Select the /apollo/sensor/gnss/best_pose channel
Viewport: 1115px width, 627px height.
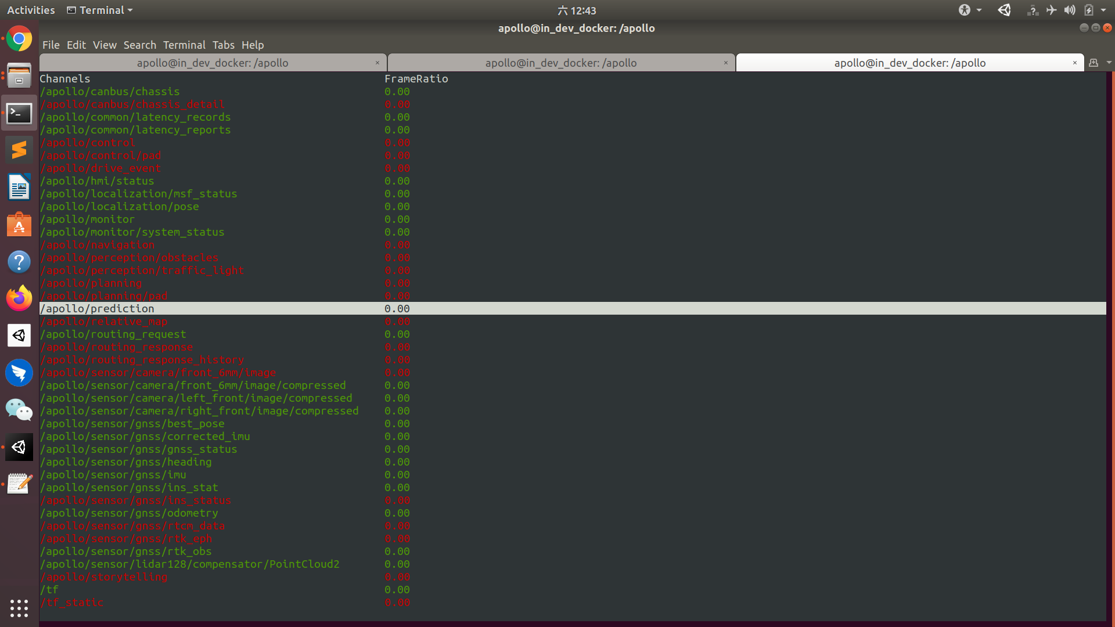point(132,423)
